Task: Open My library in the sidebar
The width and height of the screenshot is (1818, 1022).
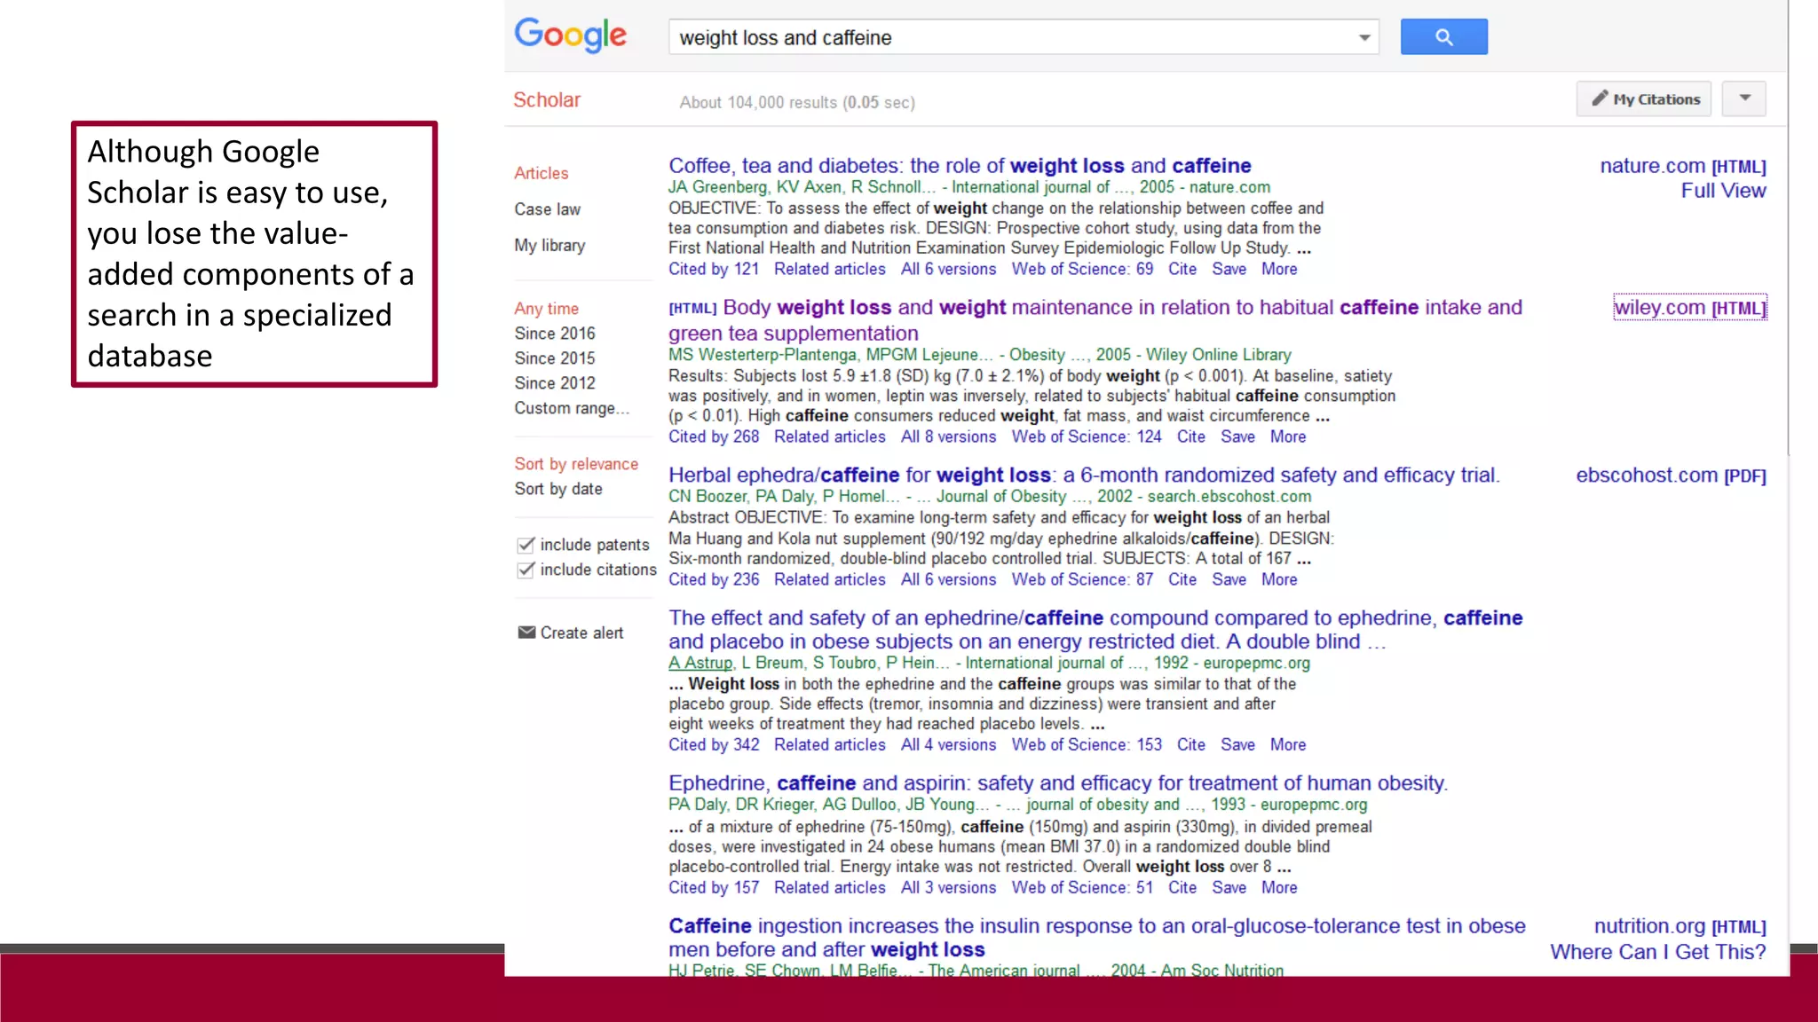Action: [x=549, y=246]
